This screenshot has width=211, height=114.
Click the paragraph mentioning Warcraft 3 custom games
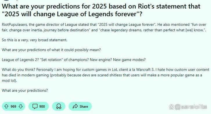pyautogui.click(x=105, y=75)
